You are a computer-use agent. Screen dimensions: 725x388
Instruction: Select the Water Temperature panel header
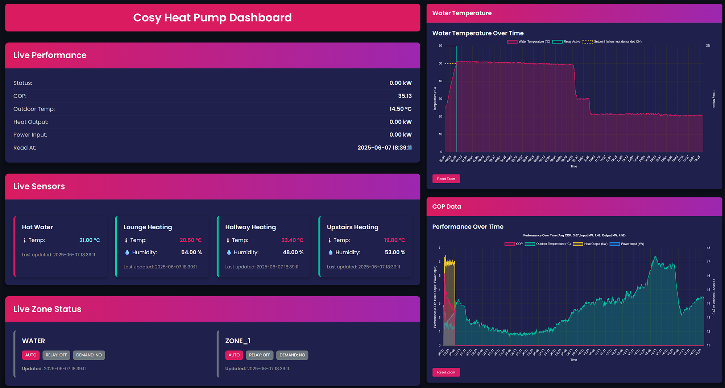[575, 13]
